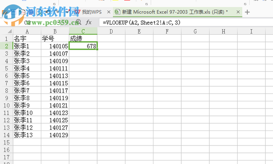Select column C header
The height and width of the screenshot is (164, 273).
83,32
